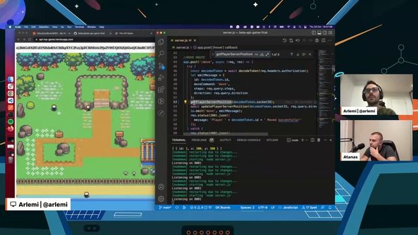418x235 pixels.
Task: Change encoding via UTF-8 in status bar
Action: [x=263, y=208]
